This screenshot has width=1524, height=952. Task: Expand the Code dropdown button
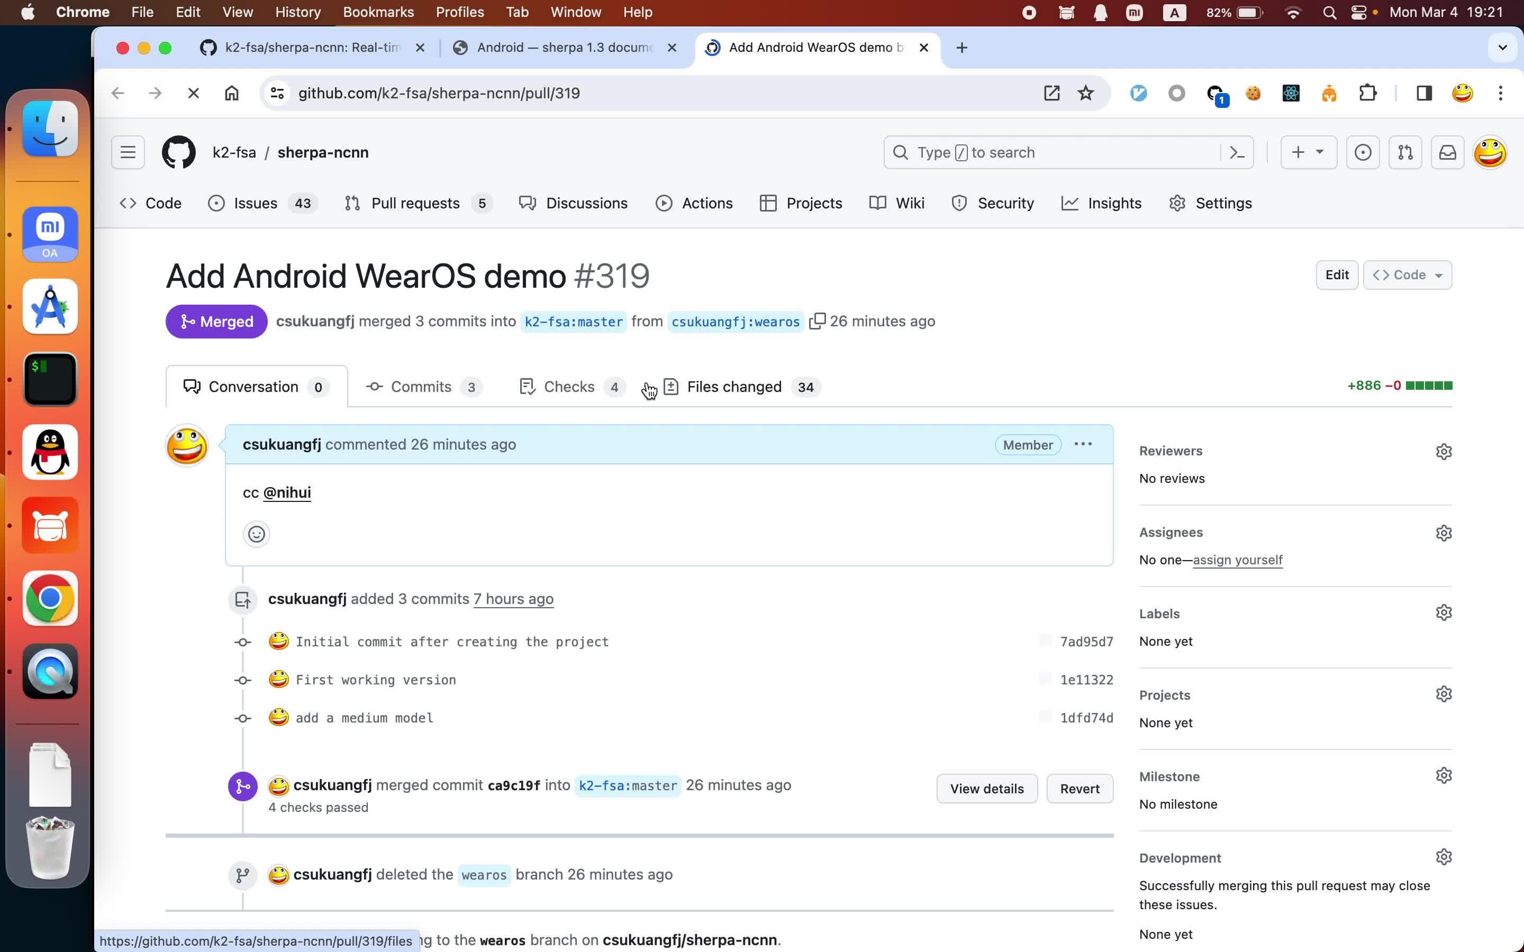pos(1407,275)
